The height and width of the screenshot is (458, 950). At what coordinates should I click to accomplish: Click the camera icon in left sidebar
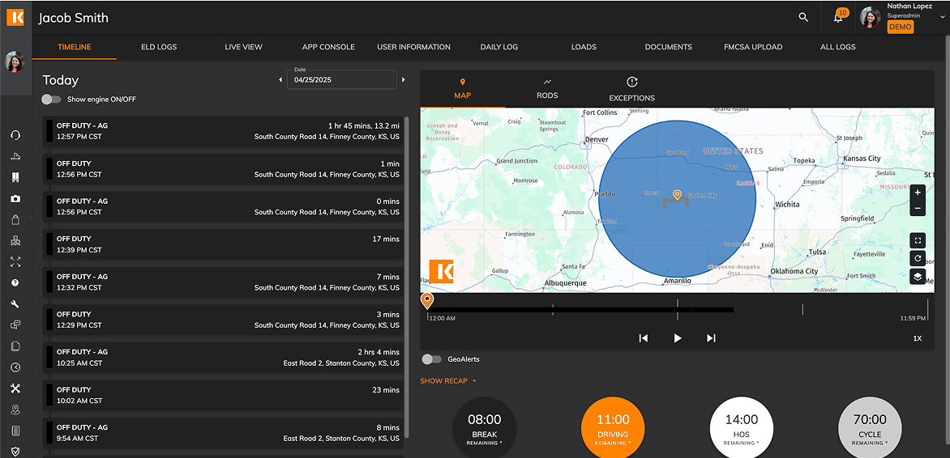point(15,198)
